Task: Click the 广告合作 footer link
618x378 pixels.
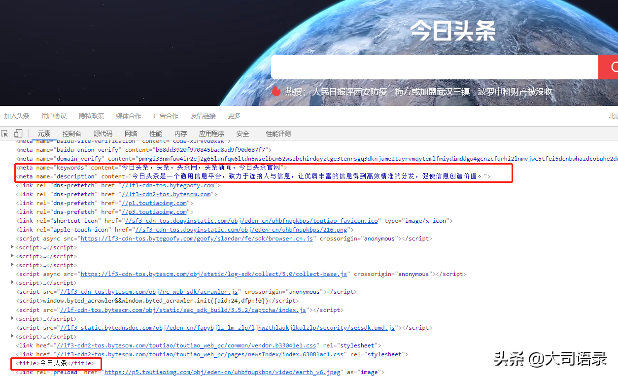Action: (166, 116)
